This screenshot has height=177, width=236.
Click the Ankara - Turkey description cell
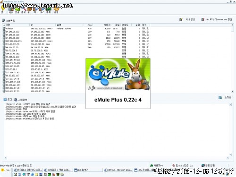click(64, 28)
